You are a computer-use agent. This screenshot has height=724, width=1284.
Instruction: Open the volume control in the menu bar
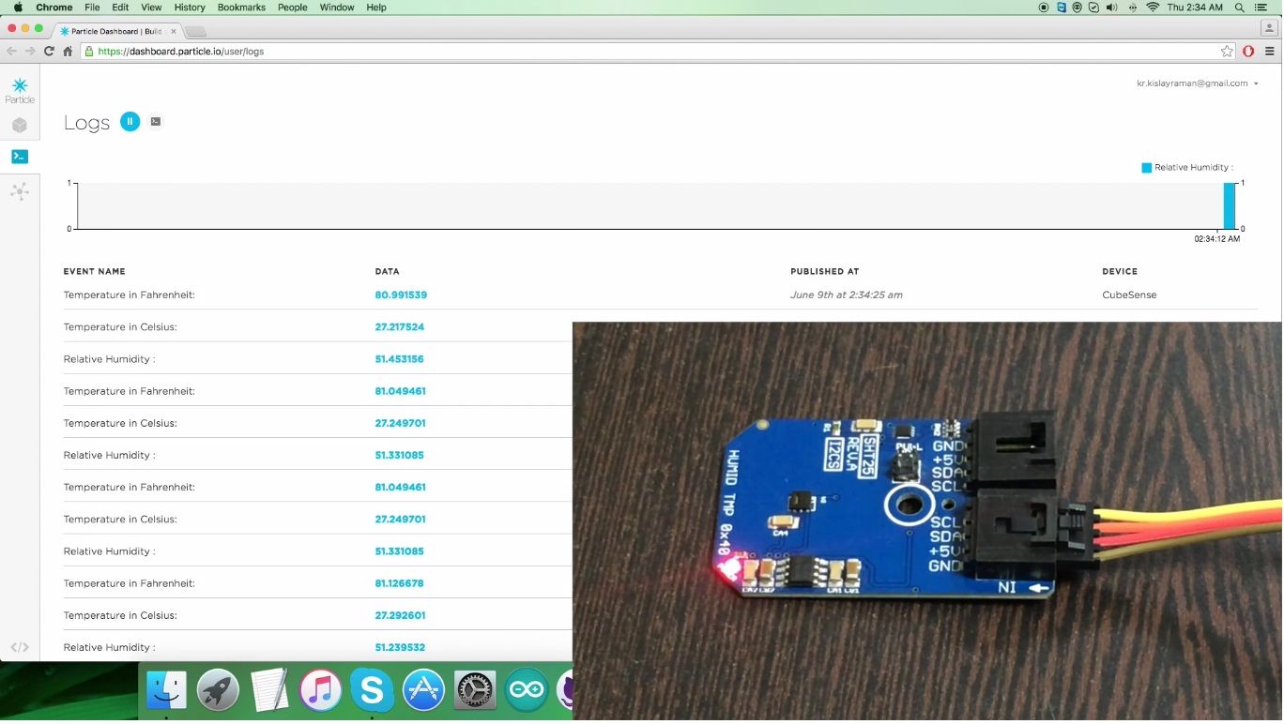click(1111, 7)
